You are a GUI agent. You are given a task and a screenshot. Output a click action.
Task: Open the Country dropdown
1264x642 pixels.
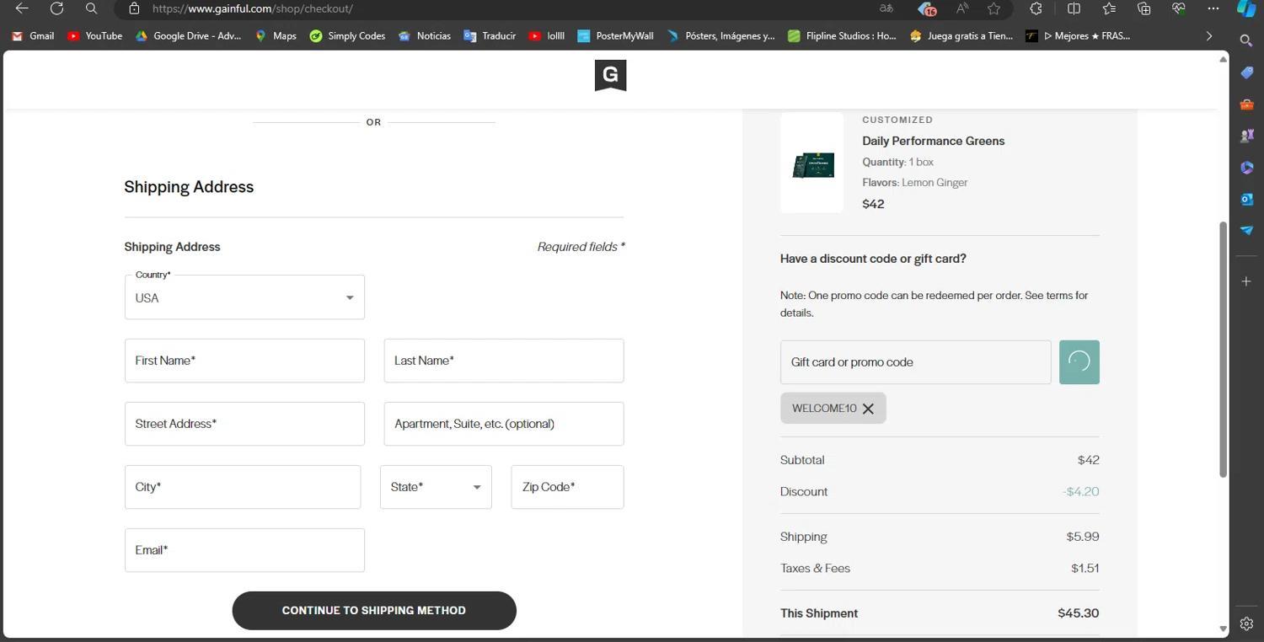(x=244, y=297)
